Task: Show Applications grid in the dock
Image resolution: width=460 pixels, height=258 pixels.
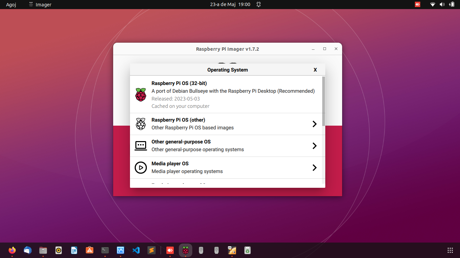Action: click(x=450, y=250)
